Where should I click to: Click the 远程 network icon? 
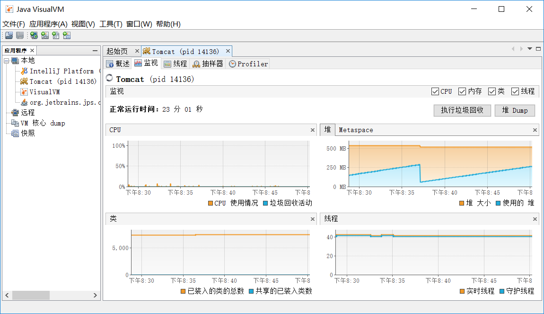15,112
